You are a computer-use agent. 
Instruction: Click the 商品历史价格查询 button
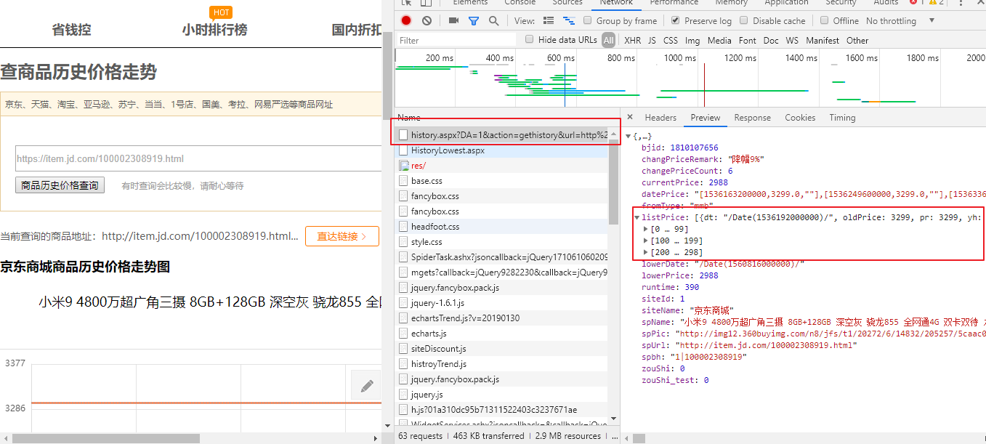click(x=60, y=185)
